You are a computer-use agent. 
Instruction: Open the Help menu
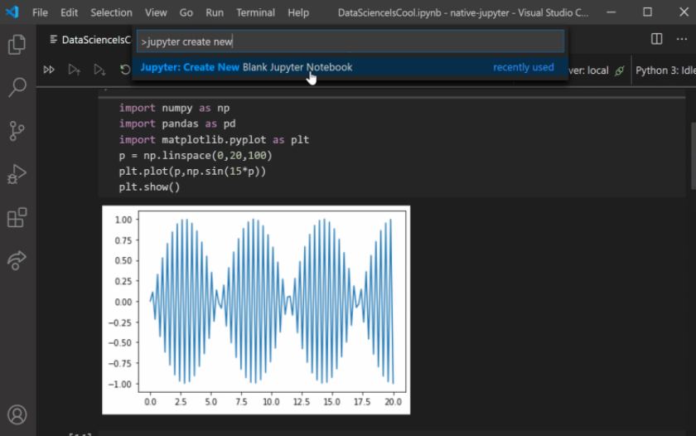coord(297,12)
